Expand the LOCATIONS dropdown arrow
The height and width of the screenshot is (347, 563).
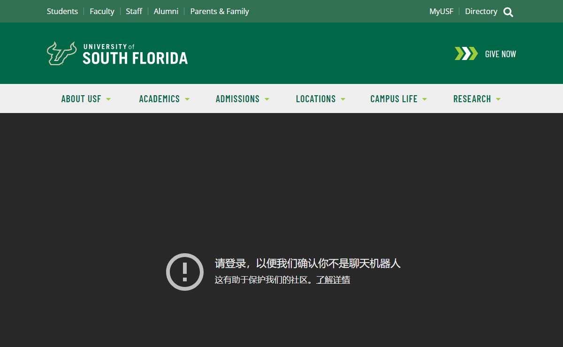pyautogui.click(x=343, y=99)
